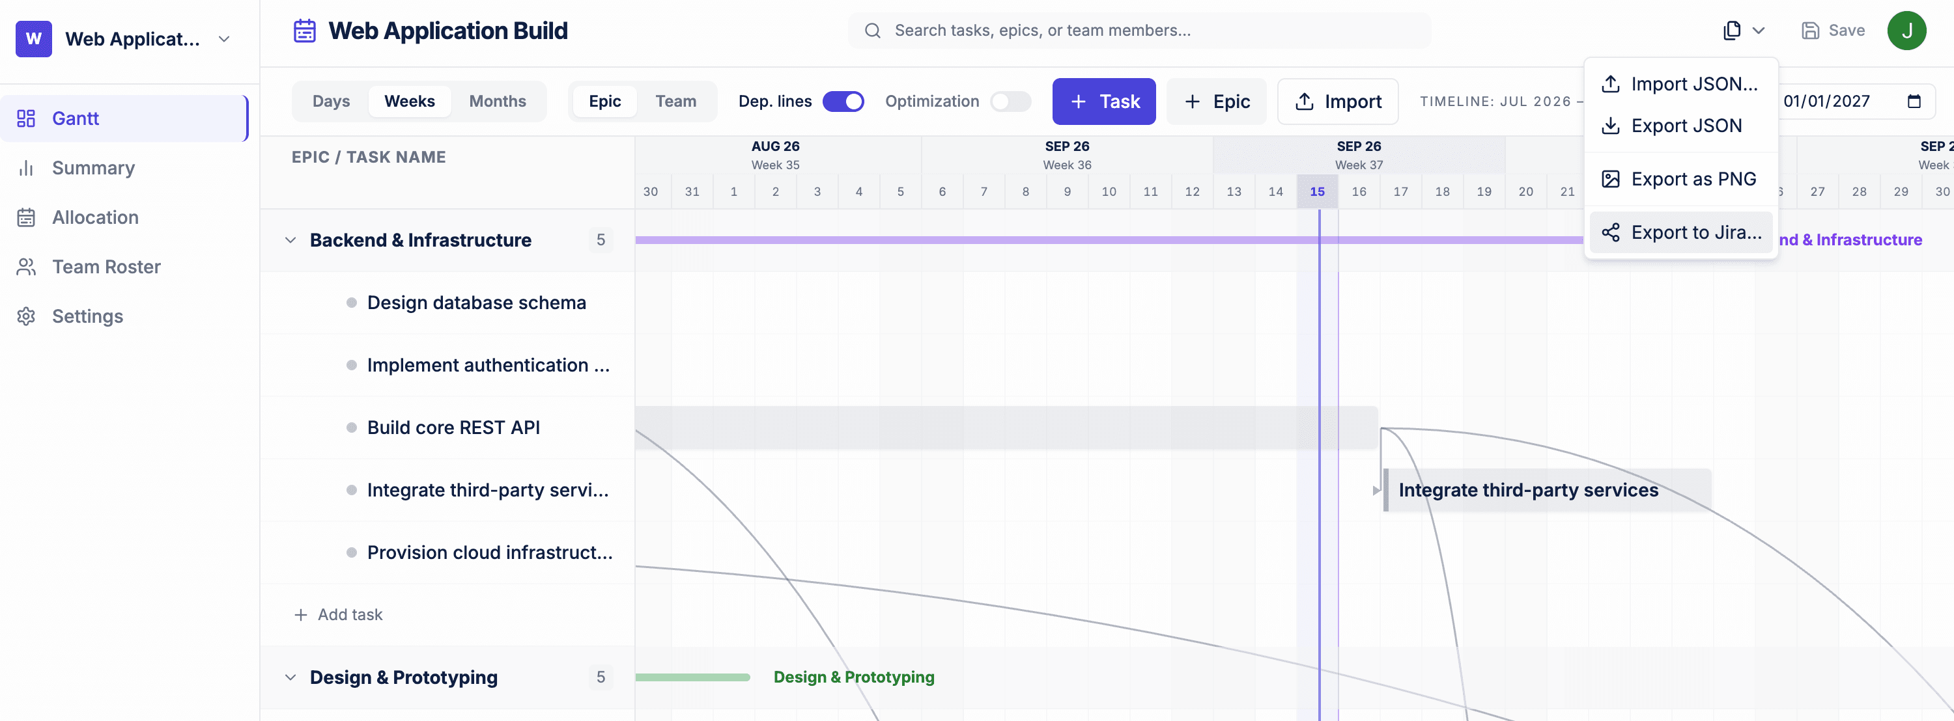Viewport: 1954px width, 721px height.
Task: Choose Export JSON menu item
Action: pos(1680,126)
